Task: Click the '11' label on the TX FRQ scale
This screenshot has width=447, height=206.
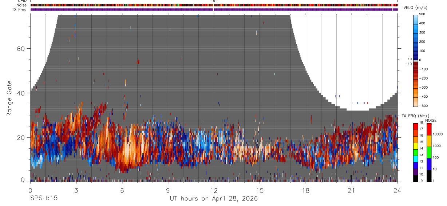Action: click(422, 168)
